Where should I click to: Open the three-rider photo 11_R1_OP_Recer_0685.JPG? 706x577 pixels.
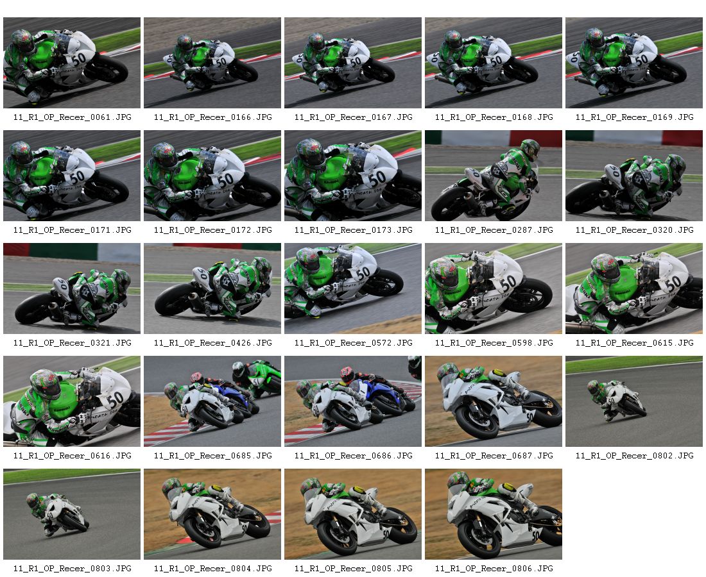(212, 401)
